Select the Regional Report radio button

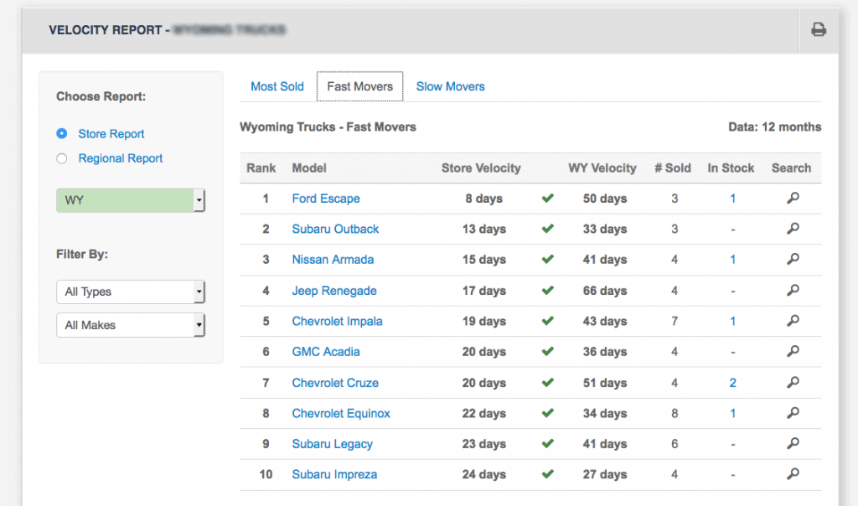coord(62,158)
